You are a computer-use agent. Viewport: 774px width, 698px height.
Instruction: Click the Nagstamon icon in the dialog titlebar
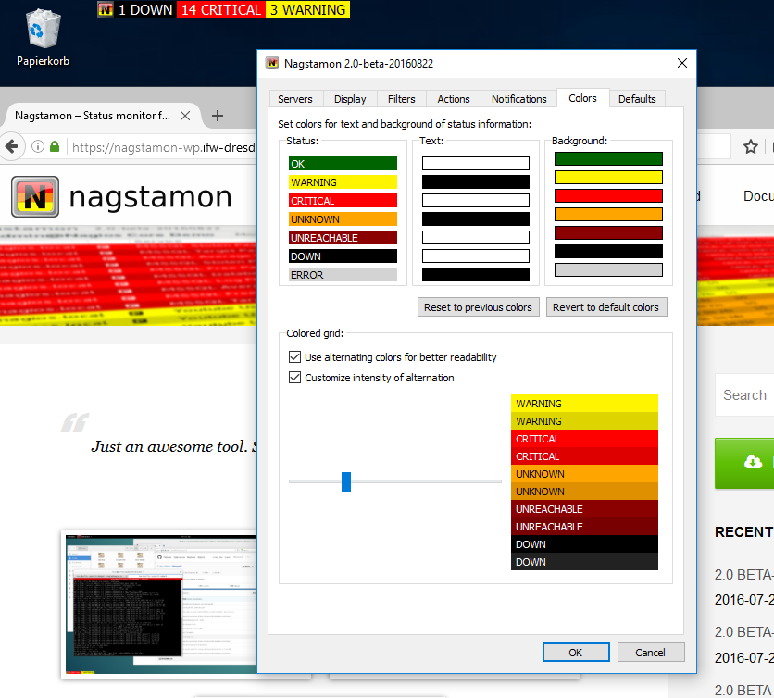point(271,63)
